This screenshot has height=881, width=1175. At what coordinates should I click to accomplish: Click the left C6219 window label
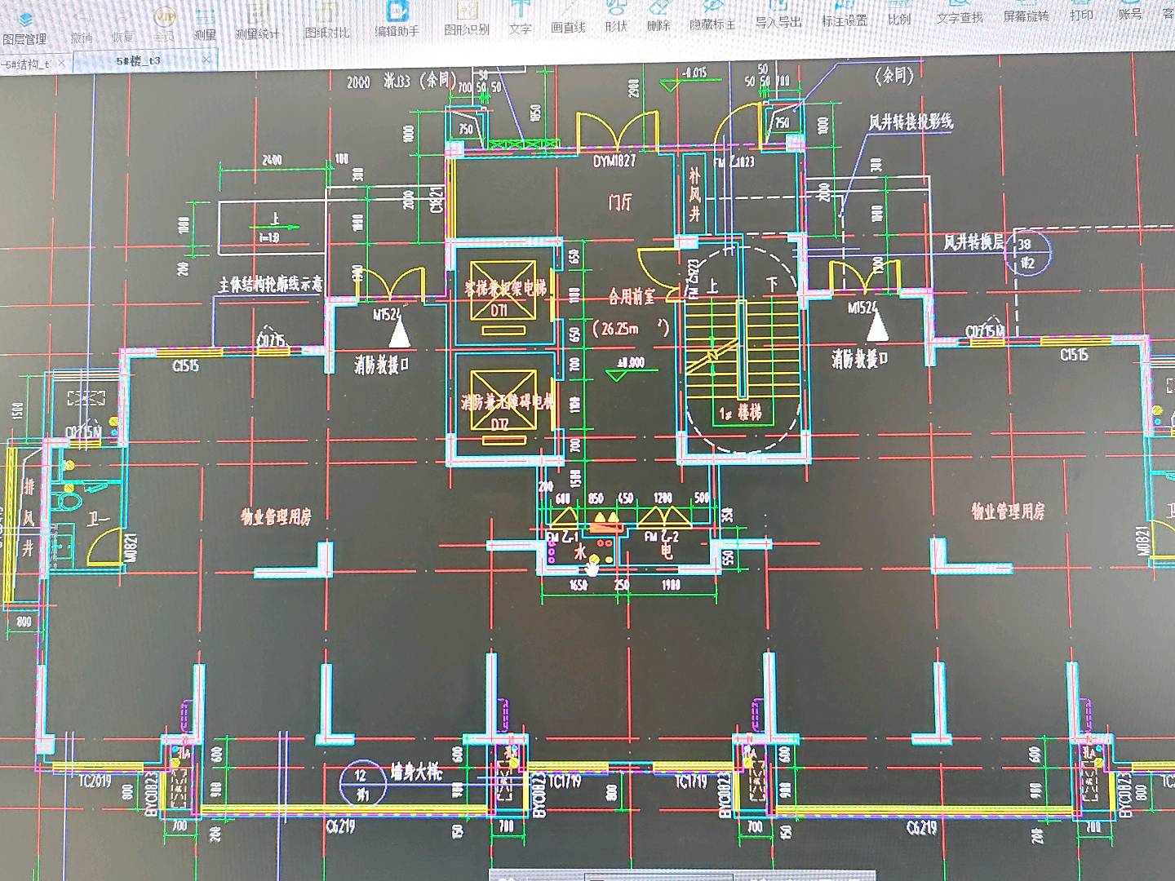pyautogui.click(x=340, y=826)
